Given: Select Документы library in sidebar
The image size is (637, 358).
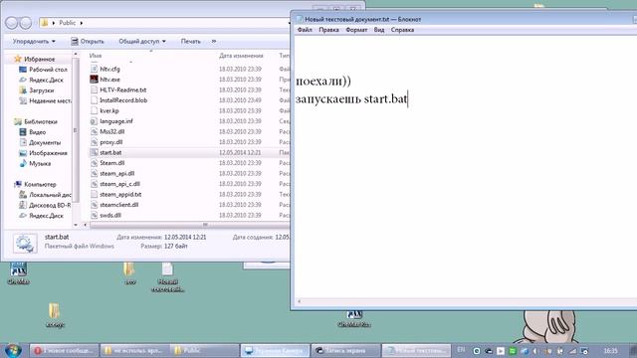Looking at the screenshot, I should pos(40,143).
